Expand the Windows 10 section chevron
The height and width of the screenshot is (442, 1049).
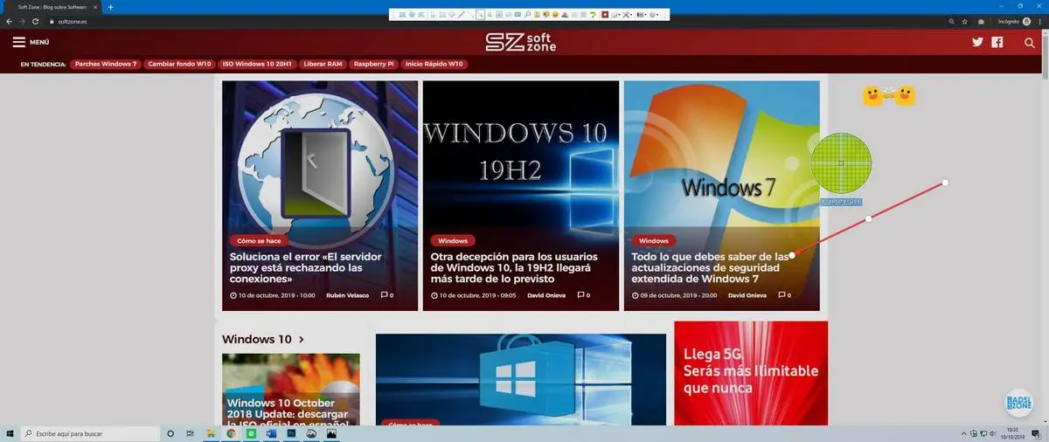(302, 340)
